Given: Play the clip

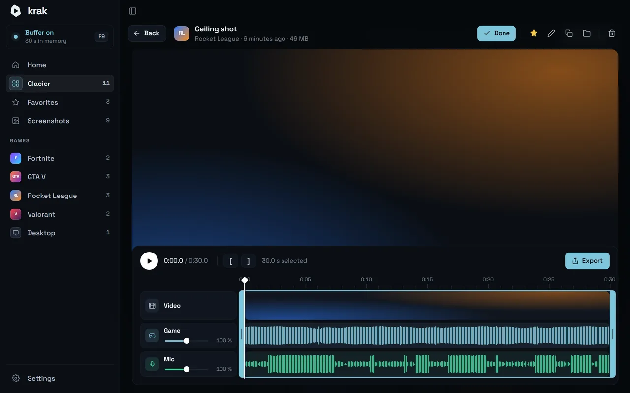Looking at the screenshot, I should (x=149, y=261).
